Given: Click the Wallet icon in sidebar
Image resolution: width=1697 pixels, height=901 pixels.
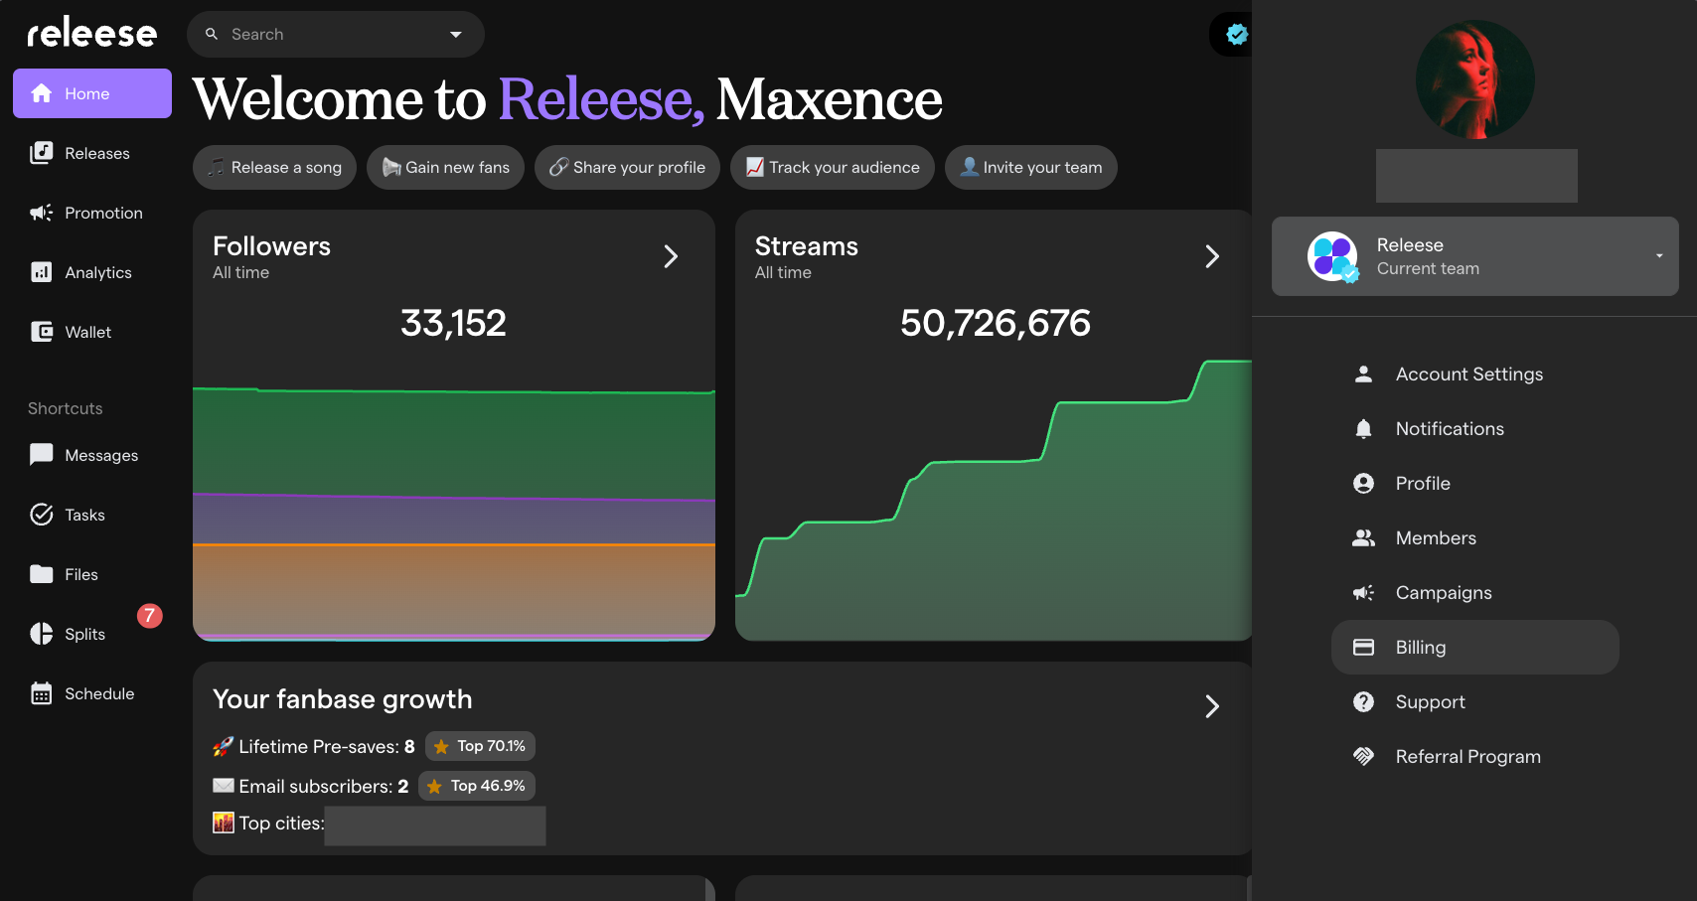Looking at the screenshot, I should [41, 332].
